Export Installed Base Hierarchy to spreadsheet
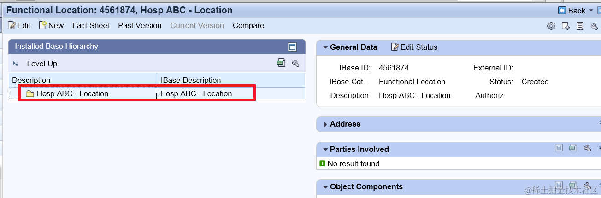Viewport: 601px width, 198px height. pyautogui.click(x=281, y=63)
